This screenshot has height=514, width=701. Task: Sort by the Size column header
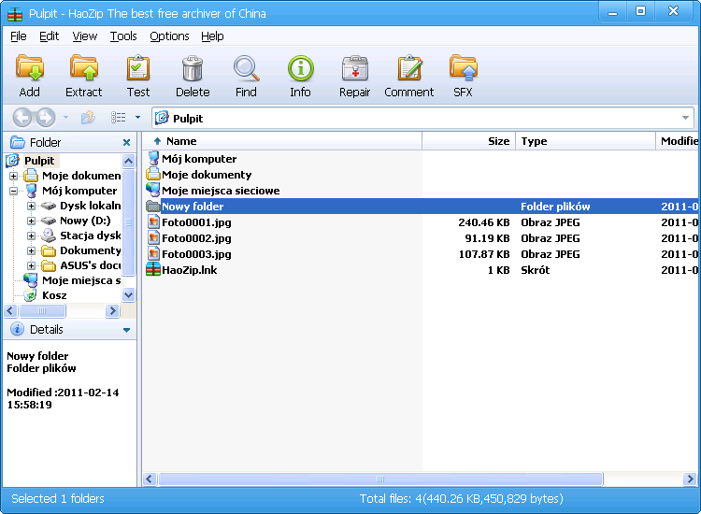pos(469,141)
